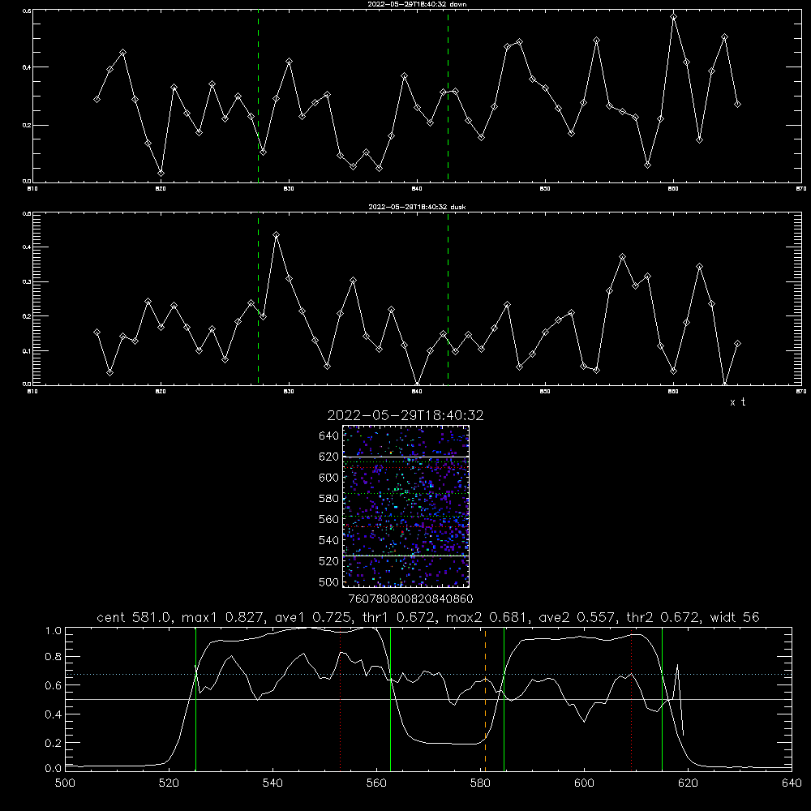Image resolution: width=811 pixels, height=811 pixels.
Task: Click the dusk plot title text
Action: tap(417, 207)
